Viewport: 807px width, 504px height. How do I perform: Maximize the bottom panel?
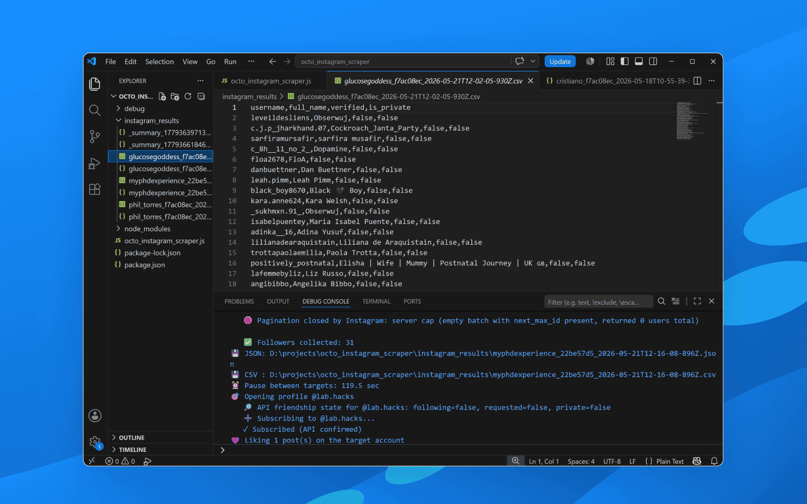point(697,301)
